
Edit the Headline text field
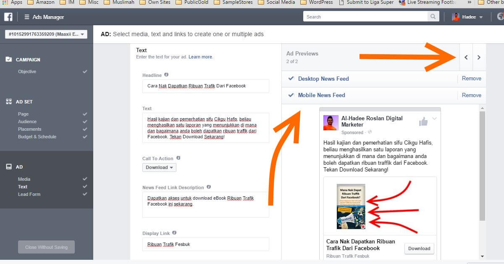[x=206, y=86]
